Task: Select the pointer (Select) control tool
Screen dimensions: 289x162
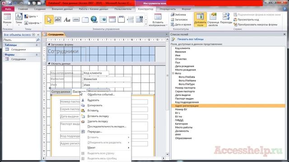Action: [49, 19]
